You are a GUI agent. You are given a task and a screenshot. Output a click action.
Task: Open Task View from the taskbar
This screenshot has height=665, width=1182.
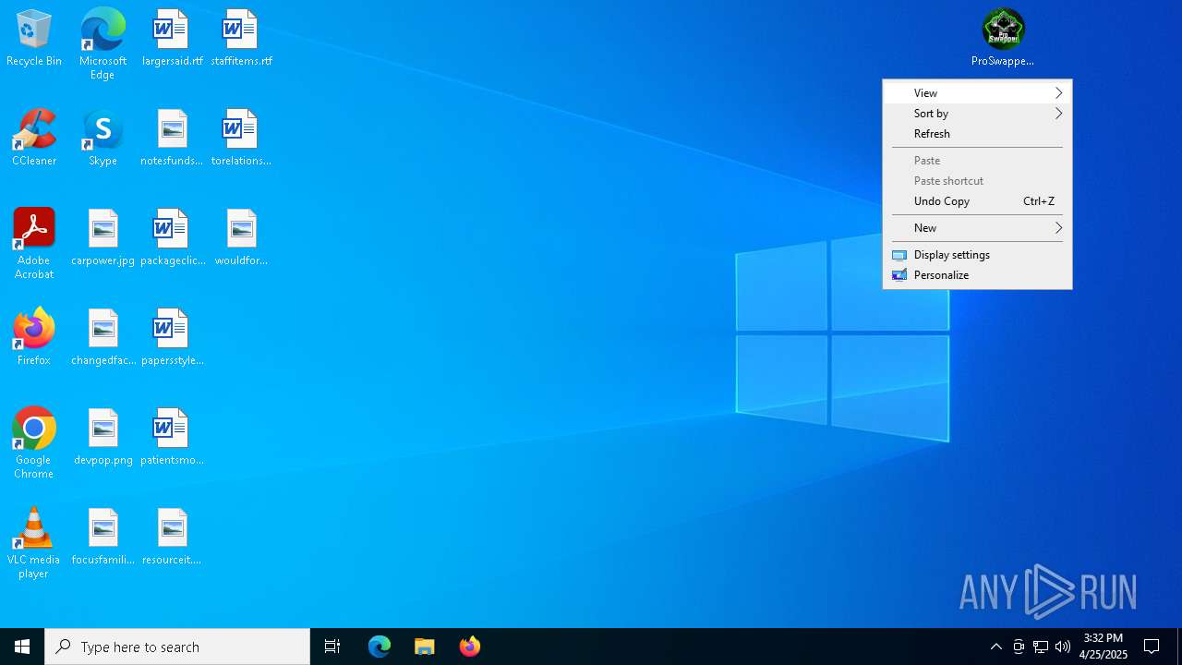click(x=332, y=647)
